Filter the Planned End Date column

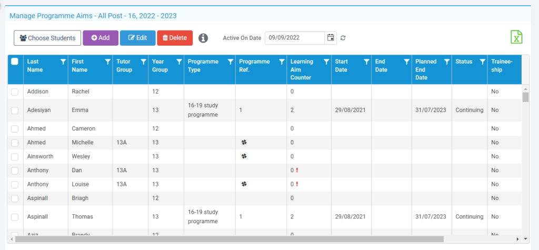point(446,62)
